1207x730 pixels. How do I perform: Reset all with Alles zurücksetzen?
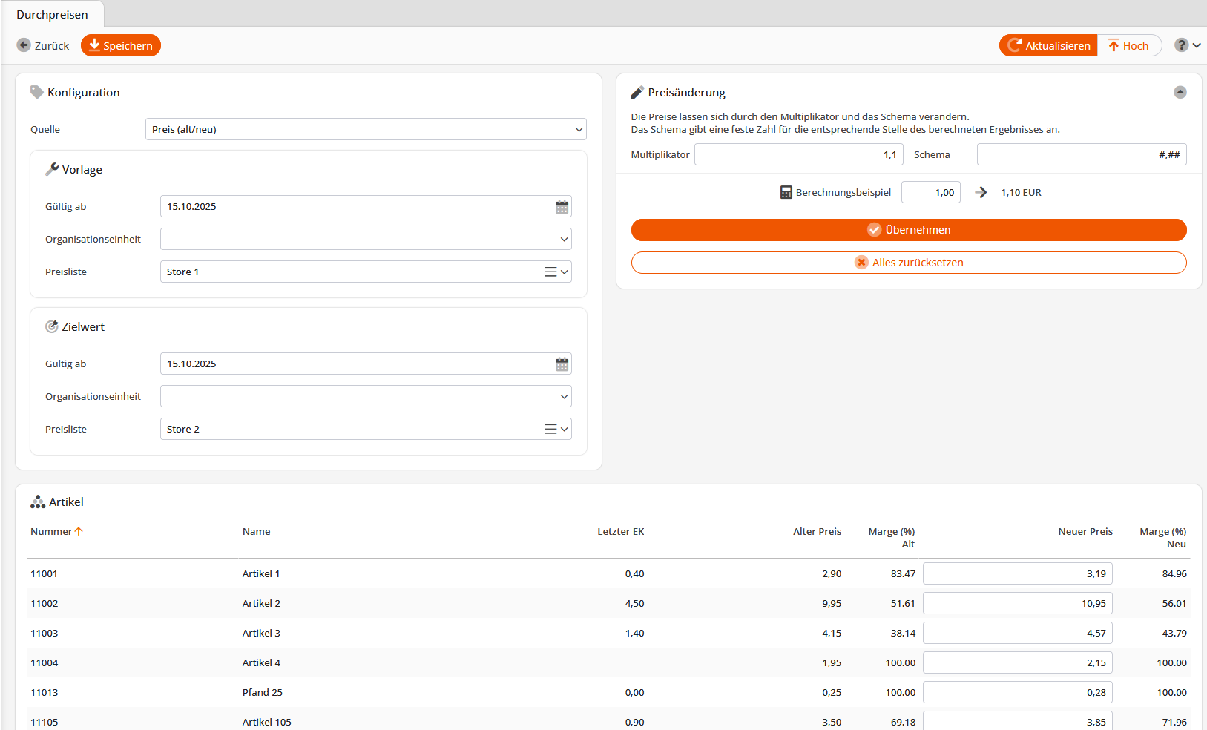tap(908, 263)
